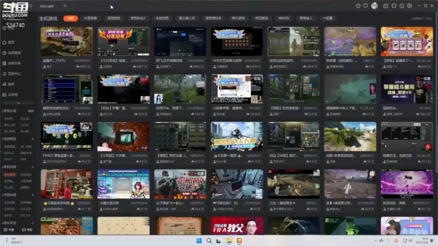Open CFHD category link in sidebar
The image size is (438, 246).
[8, 159]
